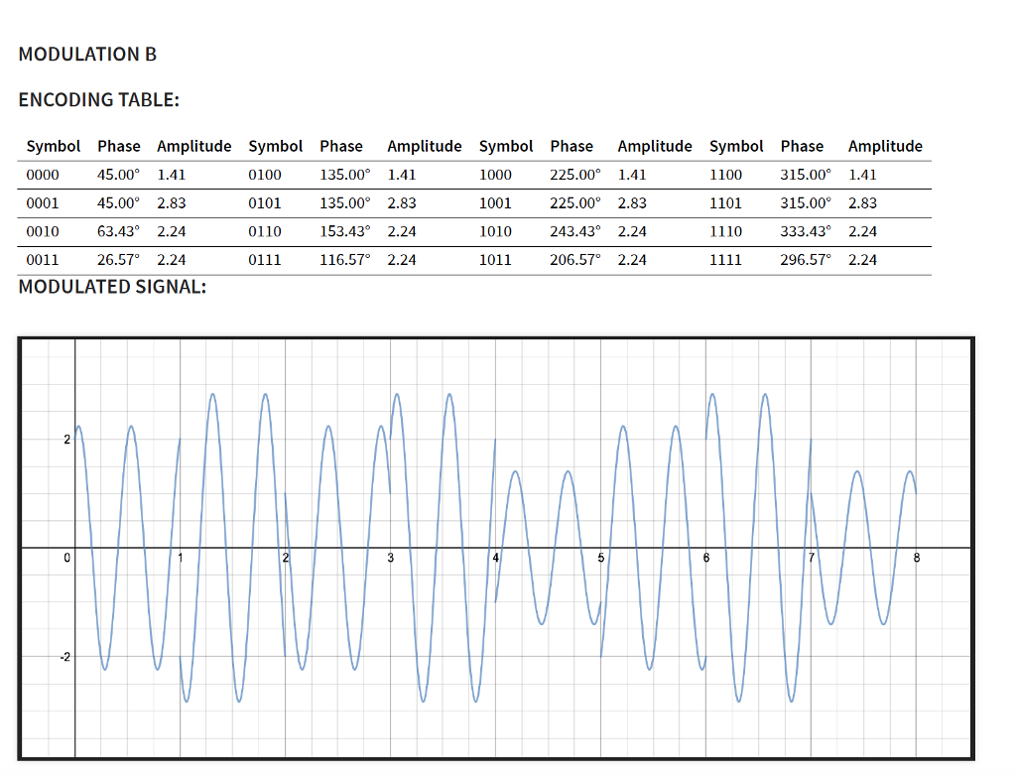
Task: Select symbol 0001 in the table
Action: [43, 203]
